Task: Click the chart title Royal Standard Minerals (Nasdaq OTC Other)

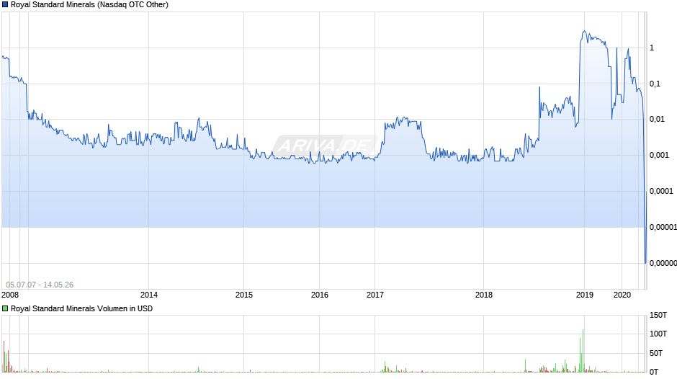Action: [89, 5]
